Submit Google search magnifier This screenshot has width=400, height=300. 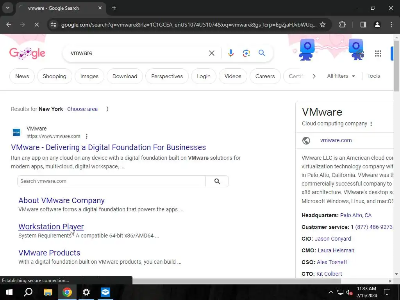tap(262, 53)
